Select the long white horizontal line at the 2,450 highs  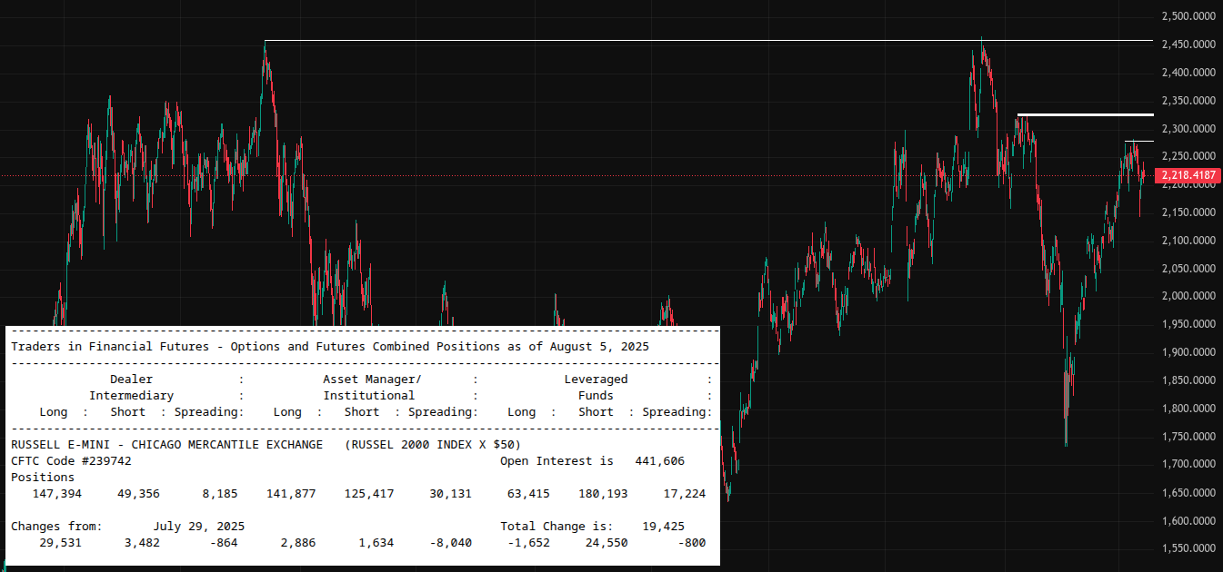coord(708,41)
